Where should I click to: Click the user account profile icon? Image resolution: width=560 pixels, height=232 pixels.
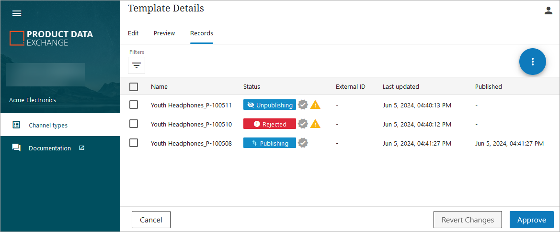549,11
